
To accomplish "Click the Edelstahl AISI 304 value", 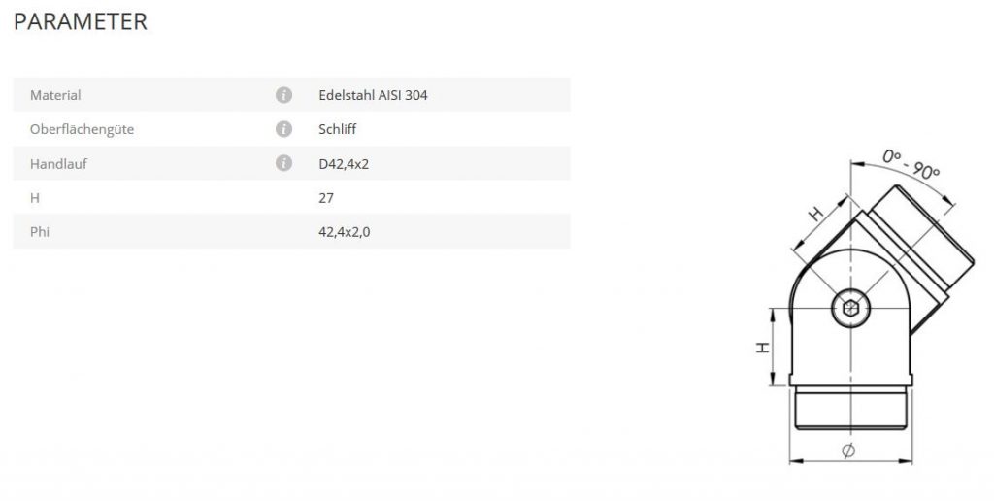I will coord(372,95).
